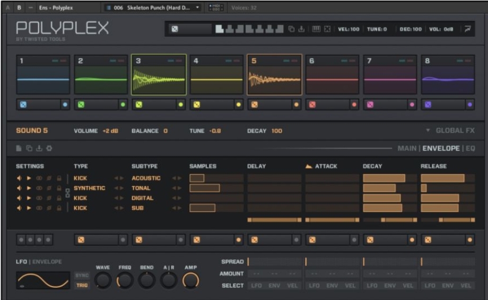Image resolution: width=488 pixels, height=300 pixels.
Task: Click the LFO sine waveform display
Action: tap(43, 280)
